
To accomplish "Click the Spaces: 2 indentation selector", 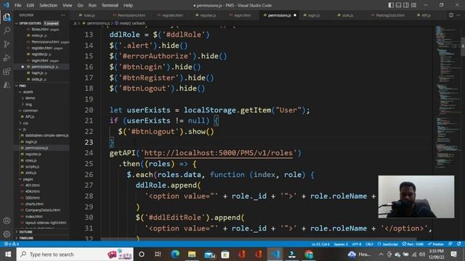I will click(x=341, y=244).
